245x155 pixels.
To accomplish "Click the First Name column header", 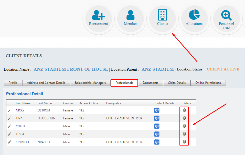I will pos(23,103).
